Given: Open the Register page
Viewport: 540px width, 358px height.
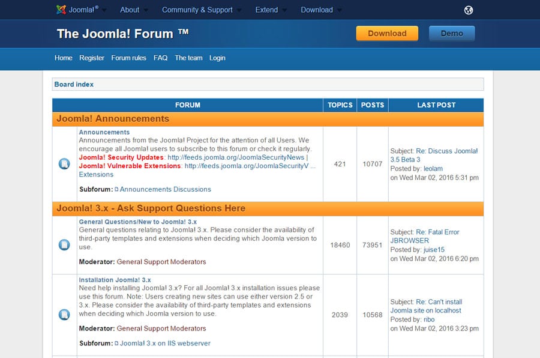Looking at the screenshot, I should 92,58.
